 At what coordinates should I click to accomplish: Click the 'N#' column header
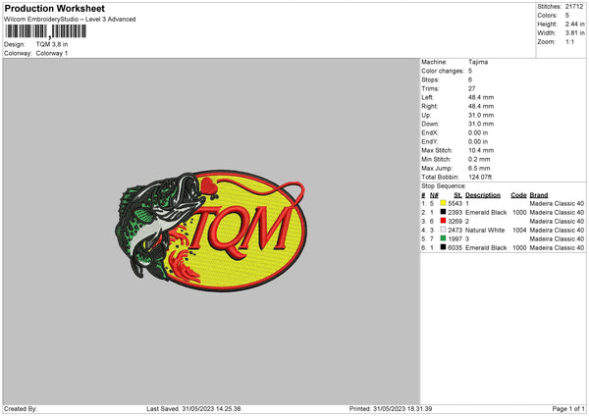pyautogui.click(x=434, y=195)
